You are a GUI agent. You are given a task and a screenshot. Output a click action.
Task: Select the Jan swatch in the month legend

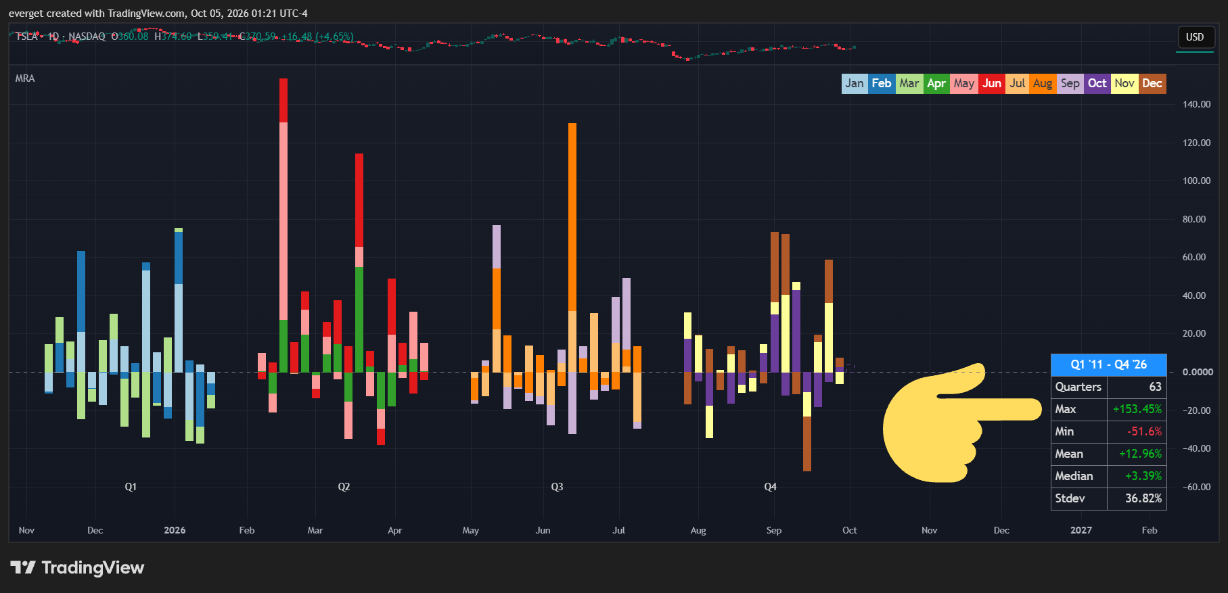pos(855,83)
